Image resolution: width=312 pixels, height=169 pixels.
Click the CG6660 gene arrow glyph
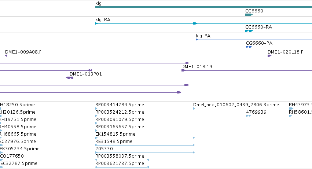point(249,15)
